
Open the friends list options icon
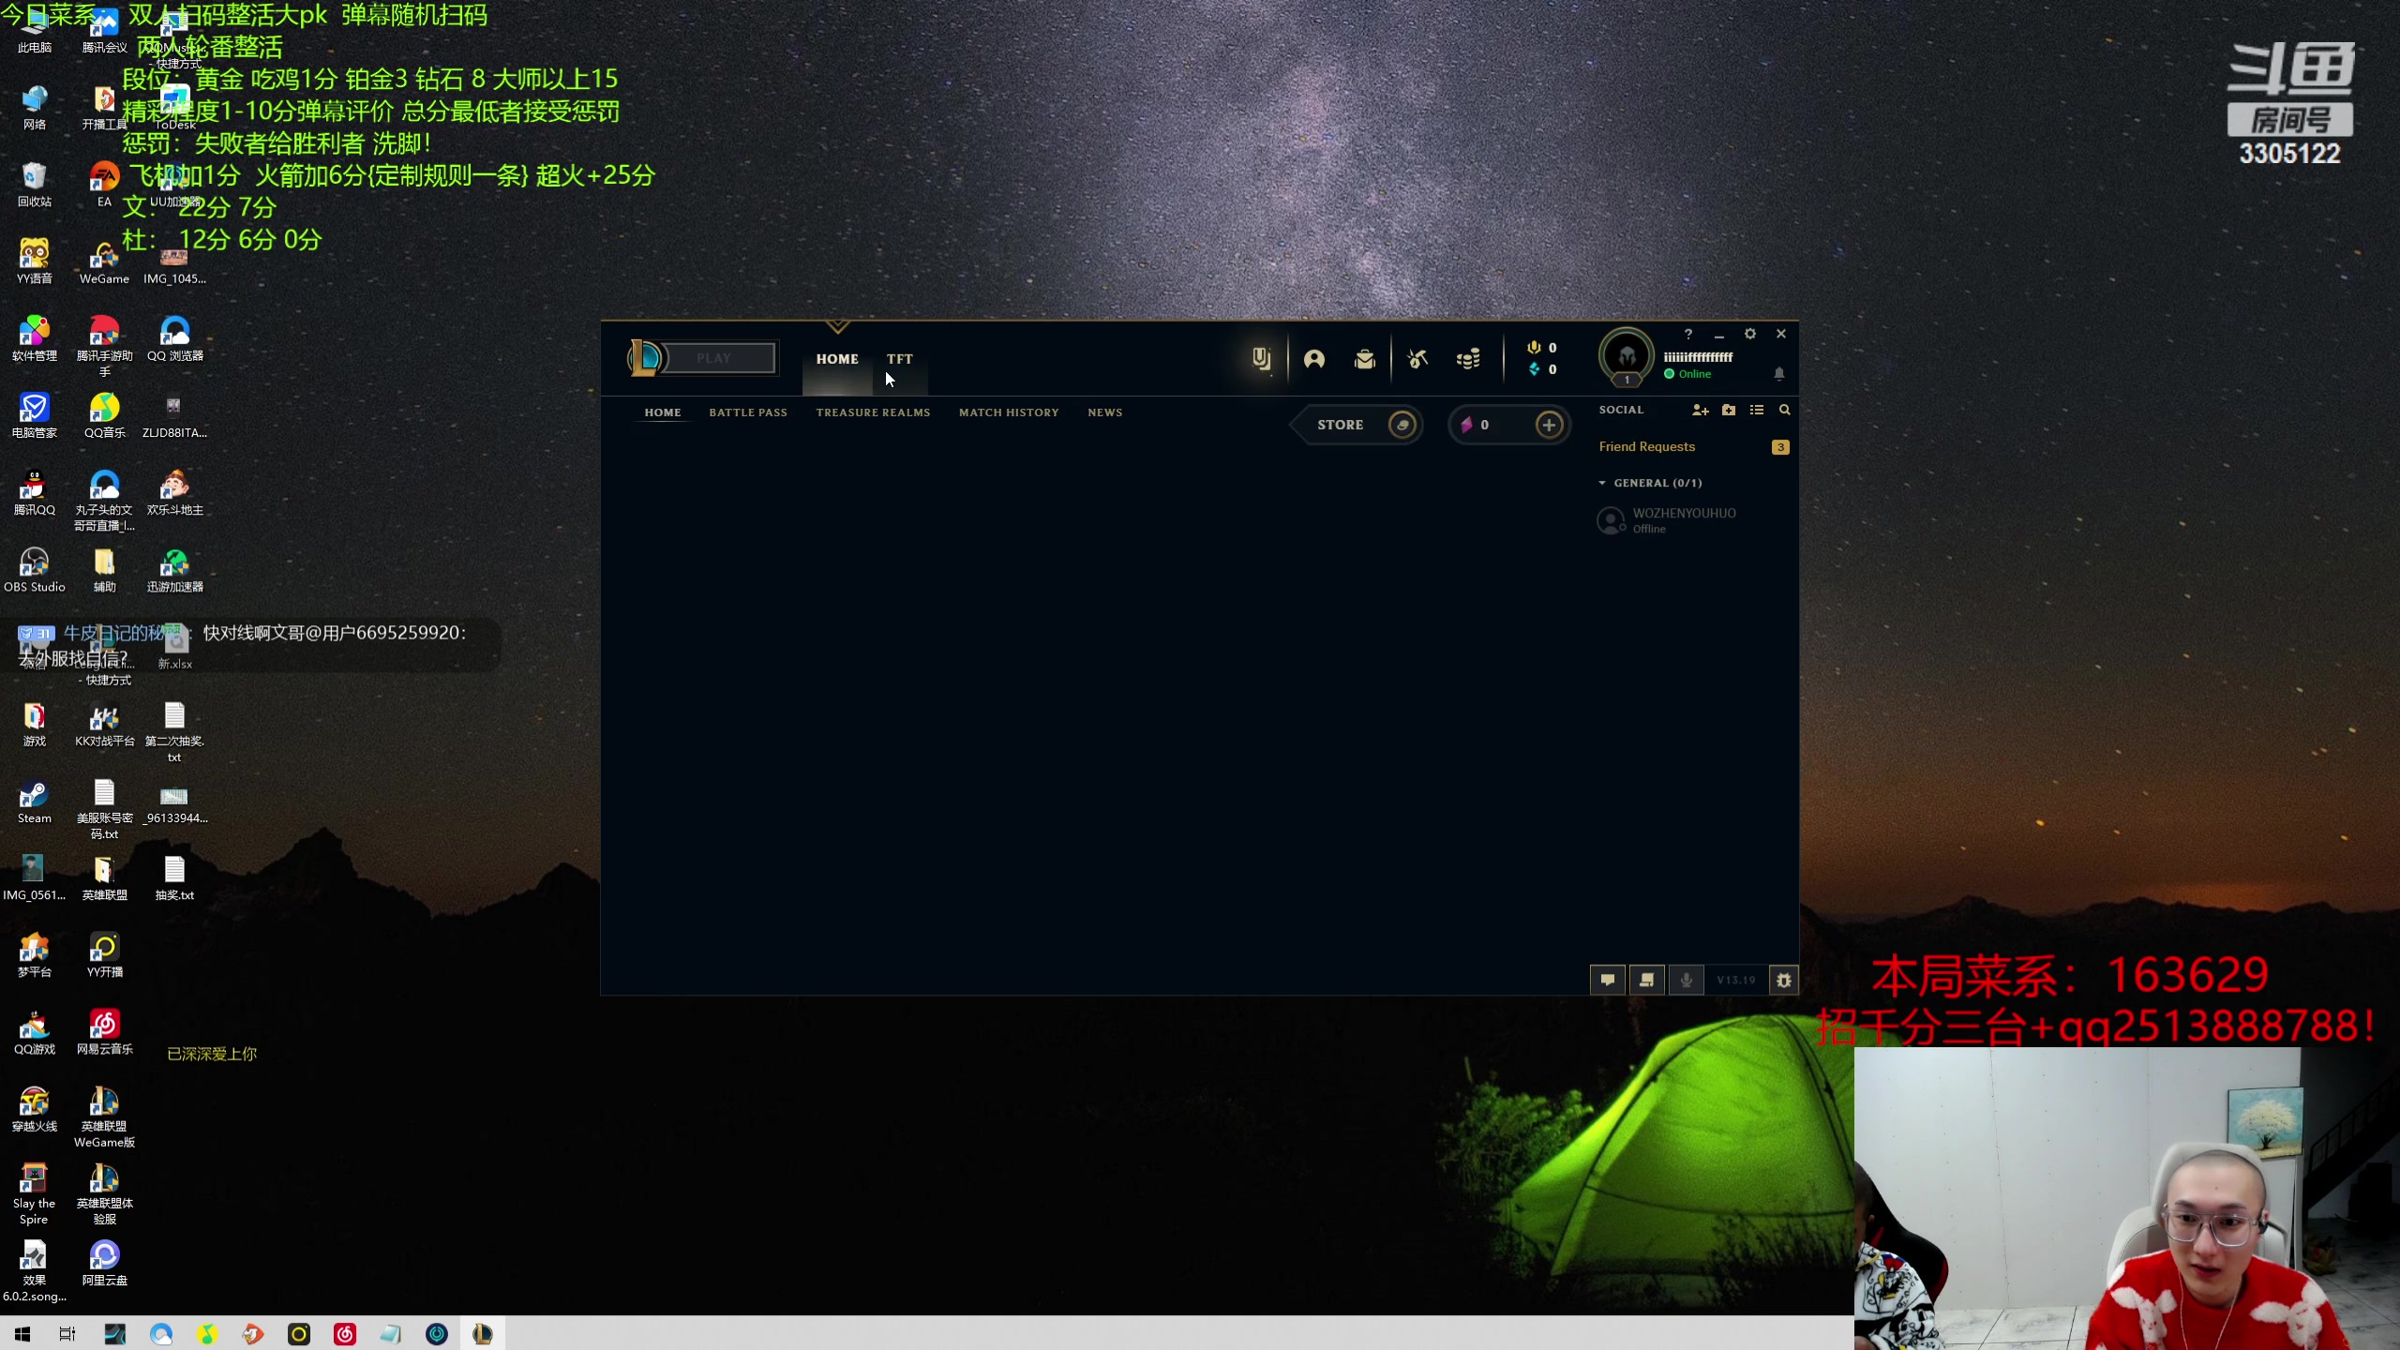pyautogui.click(x=1757, y=410)
